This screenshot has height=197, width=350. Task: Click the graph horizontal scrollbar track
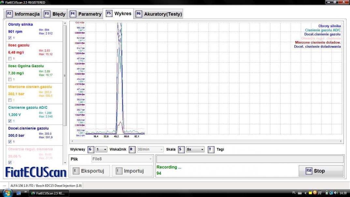(x=206, y=141)
